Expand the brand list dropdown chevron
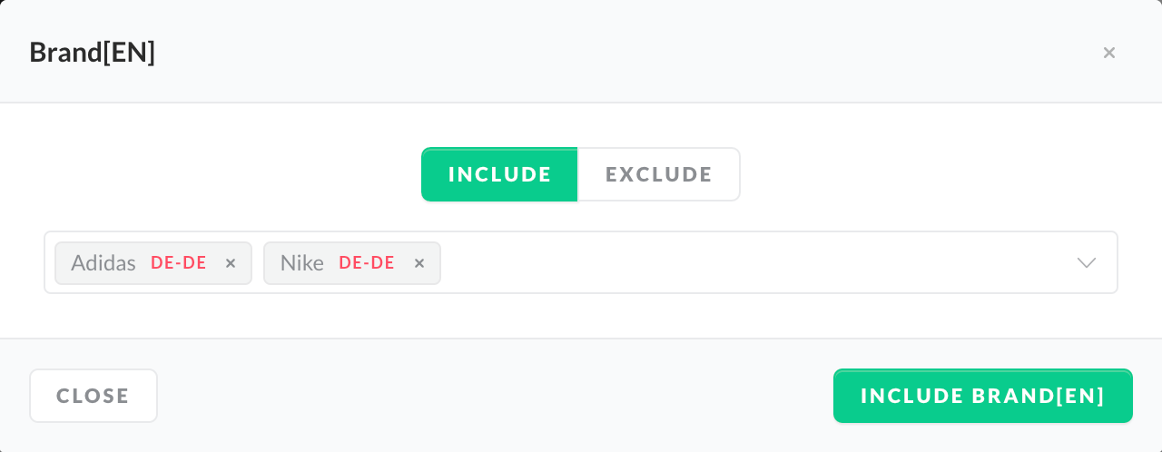 (x=1086, y=263)
